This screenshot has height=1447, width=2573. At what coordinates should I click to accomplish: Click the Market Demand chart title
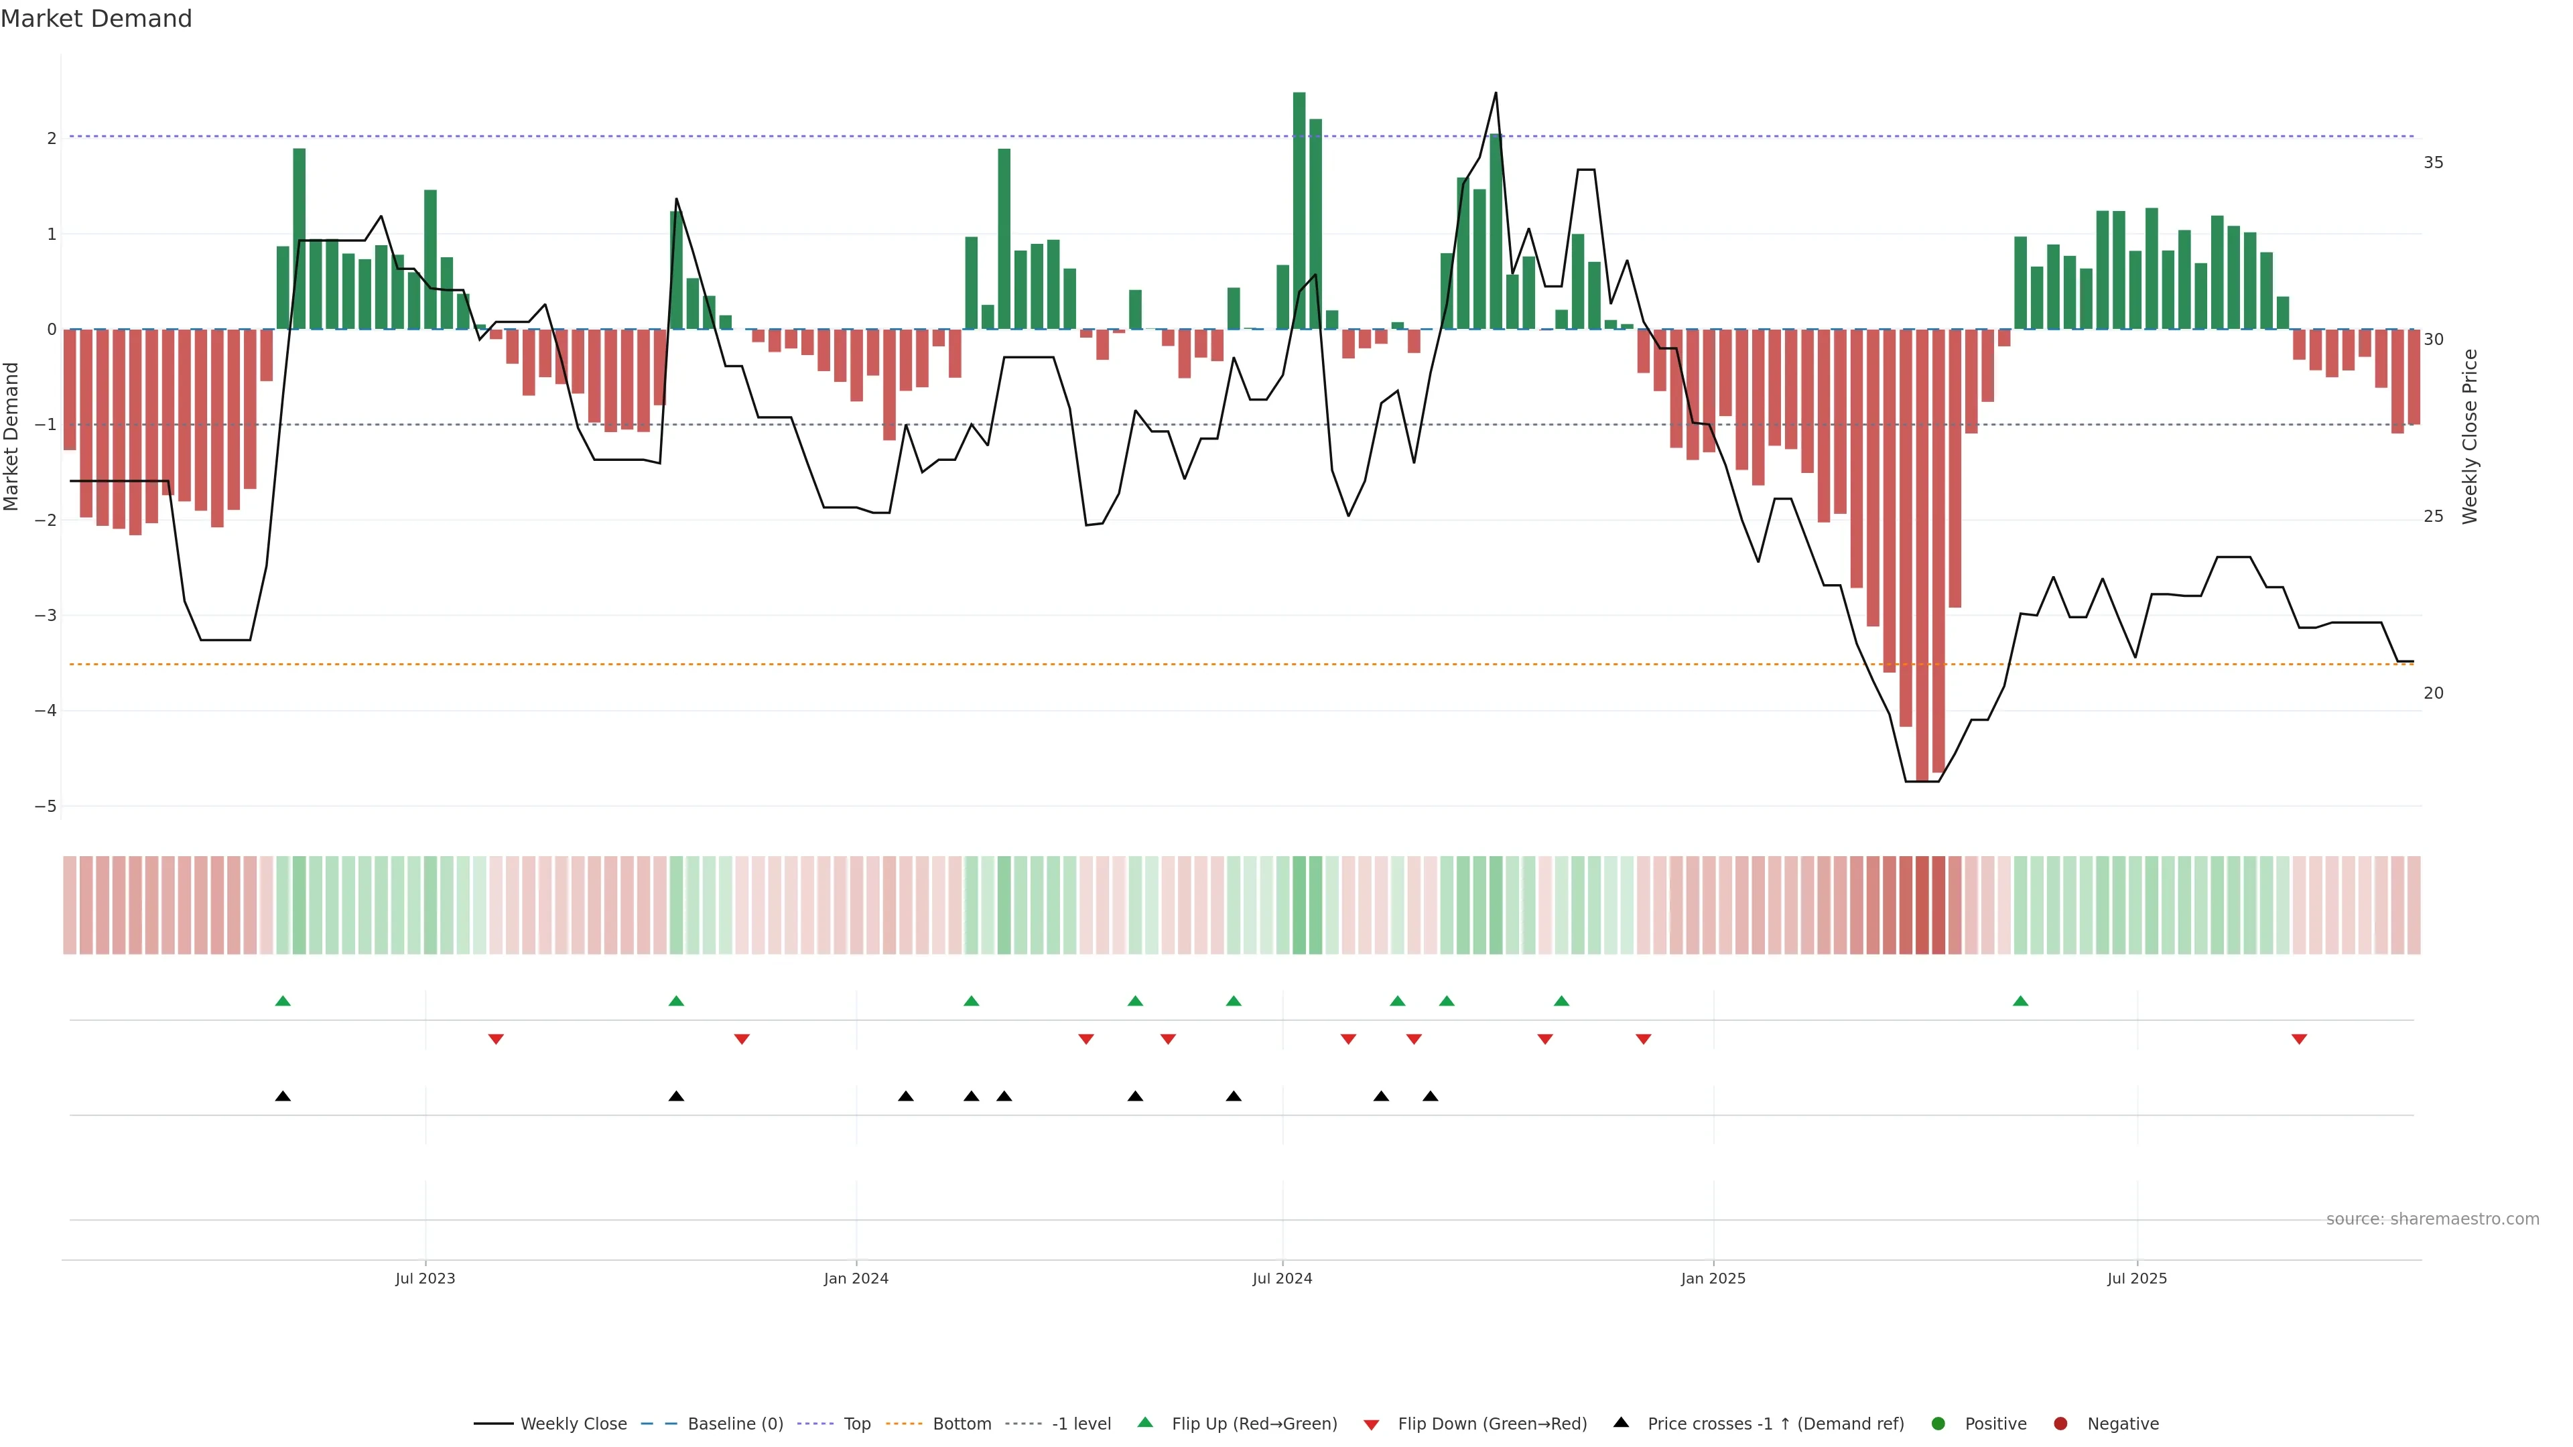[x=96, y=18]
